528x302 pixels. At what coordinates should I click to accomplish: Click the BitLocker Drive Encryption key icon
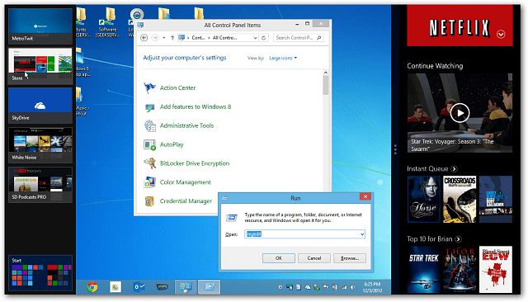pyautogui.click(x=149, y=163)
